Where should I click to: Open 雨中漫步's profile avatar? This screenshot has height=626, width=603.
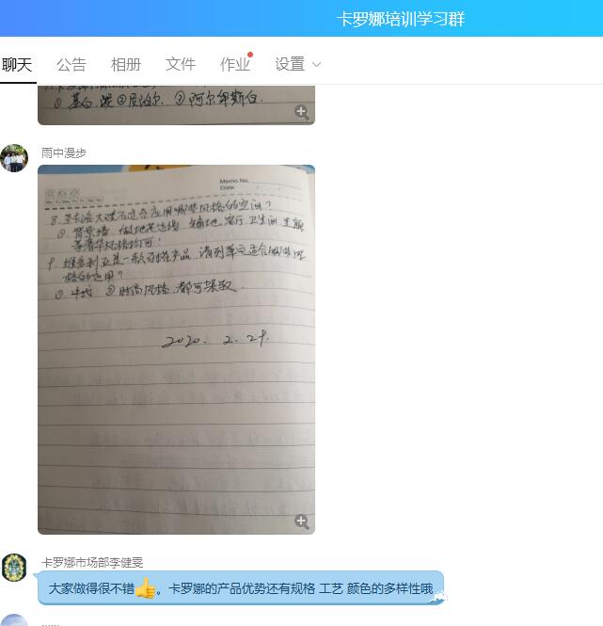(14, 158)
